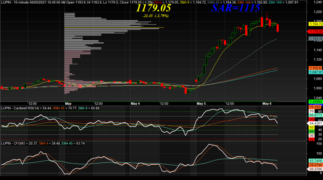Click the red 1,179.05 last price tag

point(315,32)
